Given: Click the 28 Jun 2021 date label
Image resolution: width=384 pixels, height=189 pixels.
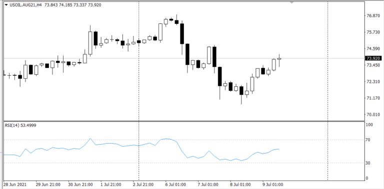Looking at the screenshot, I should pos(15,185).
